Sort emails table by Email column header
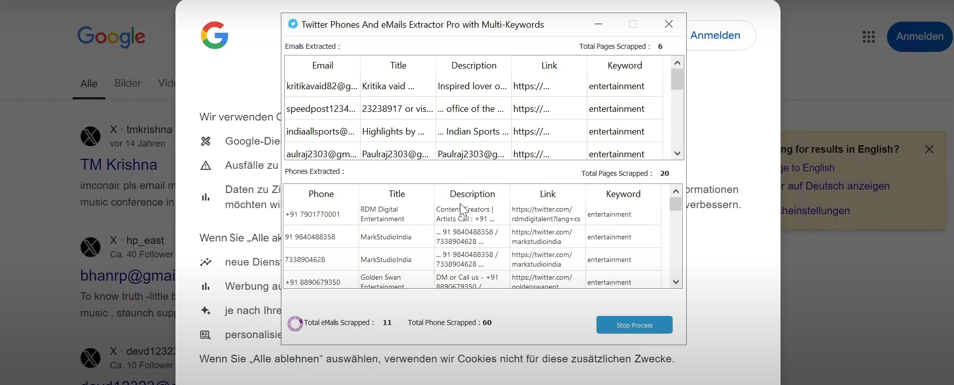 pos(322,66)
